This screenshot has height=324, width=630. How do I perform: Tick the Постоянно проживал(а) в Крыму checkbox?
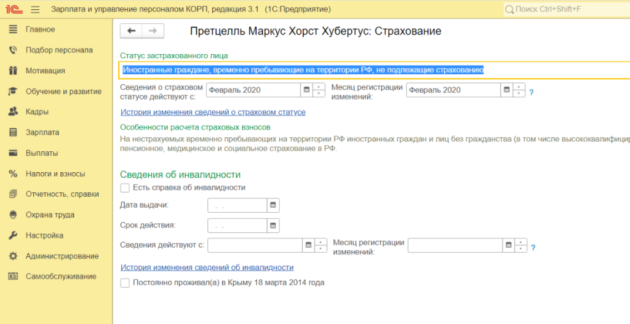(x=126, y=283)
